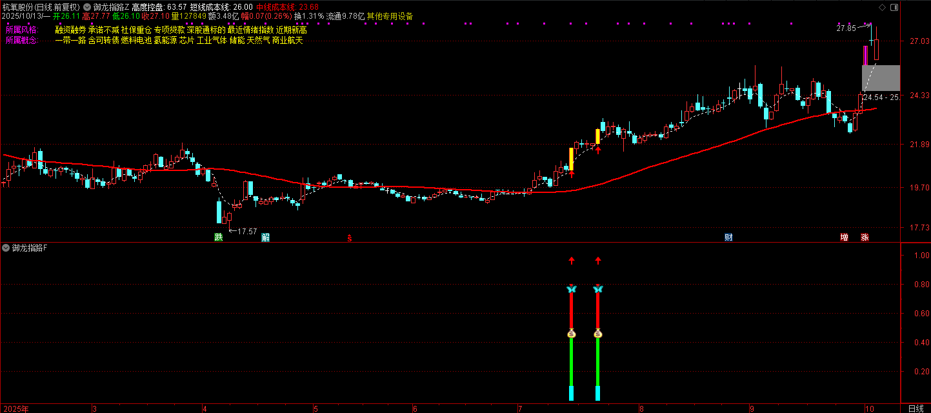
Task: Click the diamond icon at top right
Action: coord(882,7)
